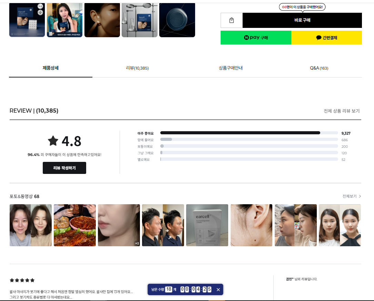This screenshot has height=301, width=374.
Task: Open the Q&A (163) tab
Action: point(319,68)
